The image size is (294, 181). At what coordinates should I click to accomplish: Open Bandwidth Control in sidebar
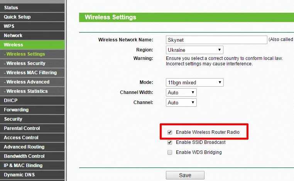32,156
